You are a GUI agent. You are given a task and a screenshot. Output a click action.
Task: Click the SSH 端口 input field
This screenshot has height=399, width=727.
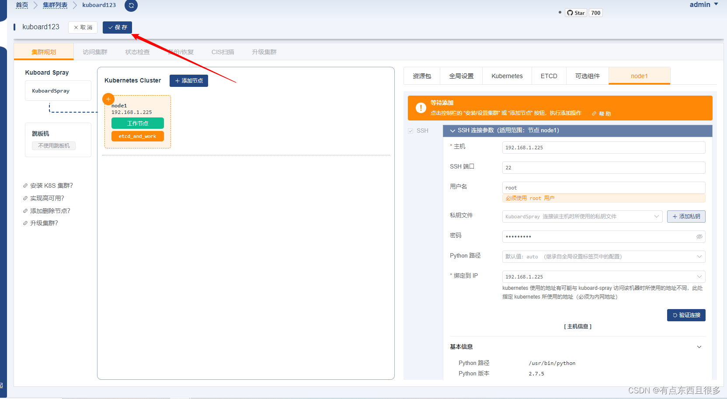[x=604, y=168]
